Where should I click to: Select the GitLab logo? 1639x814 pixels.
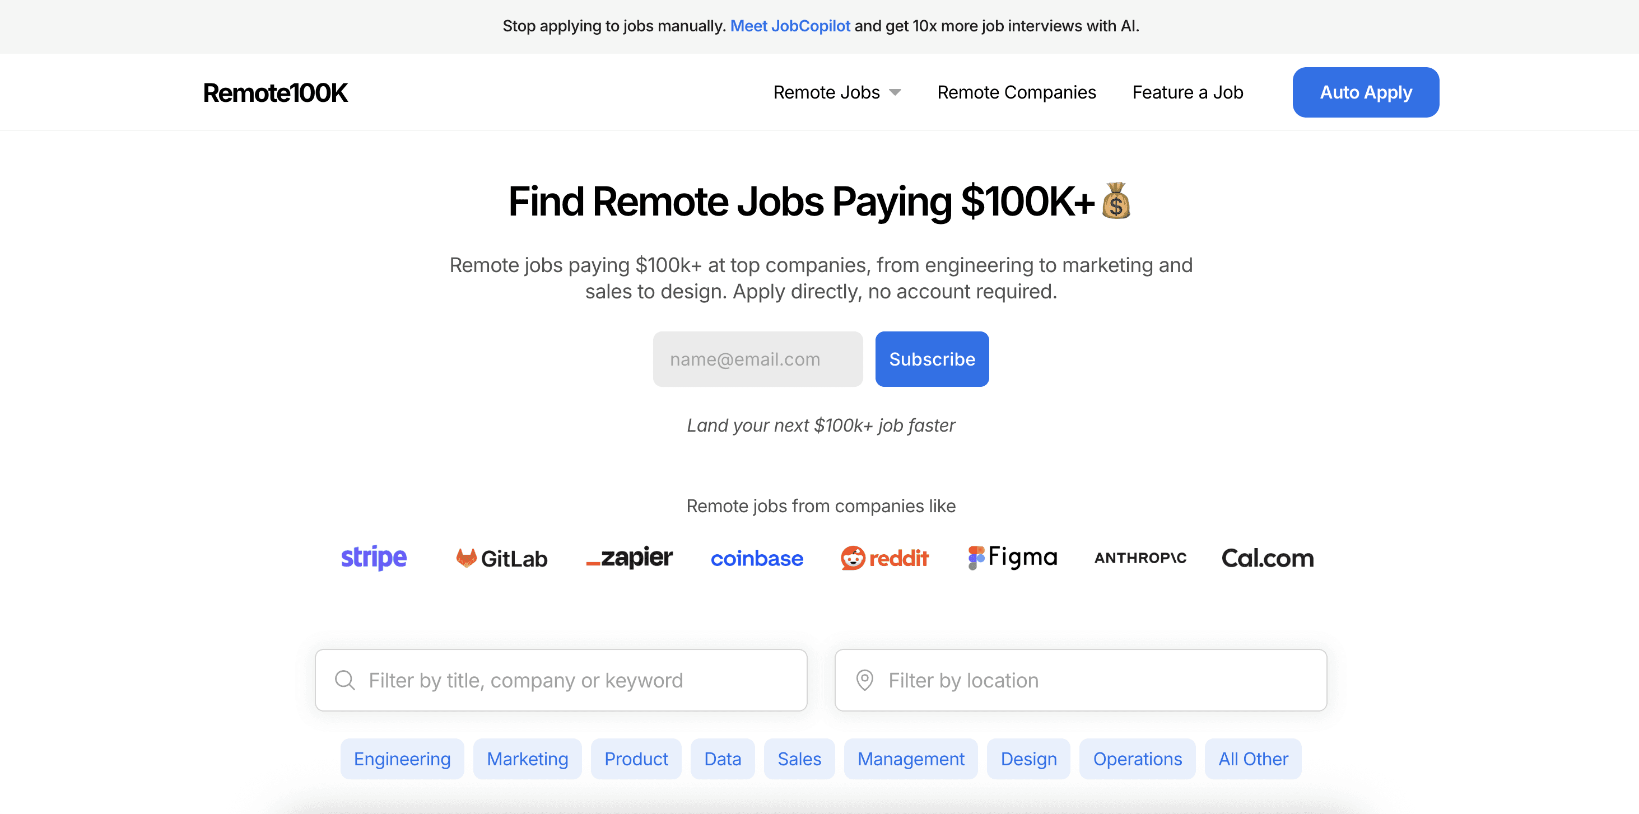pyautogui.click(x=501, y=558)
